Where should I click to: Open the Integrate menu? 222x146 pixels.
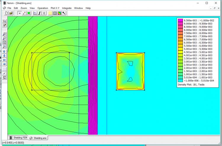(67, 8)
